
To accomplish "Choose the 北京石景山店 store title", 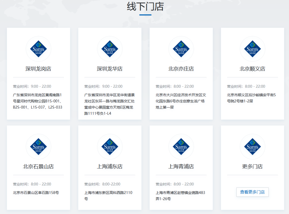I will click(x=38, y=166).
